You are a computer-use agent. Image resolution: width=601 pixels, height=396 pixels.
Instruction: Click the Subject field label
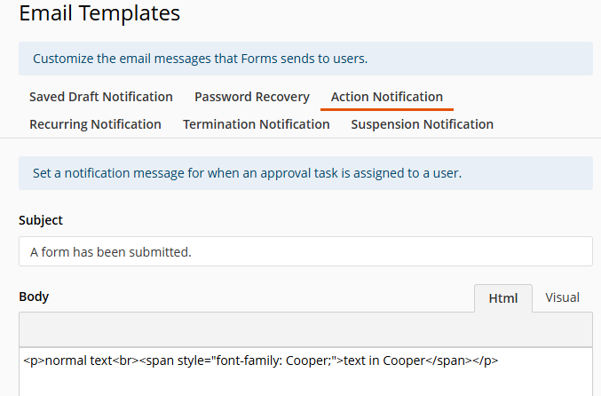(41, 220)
